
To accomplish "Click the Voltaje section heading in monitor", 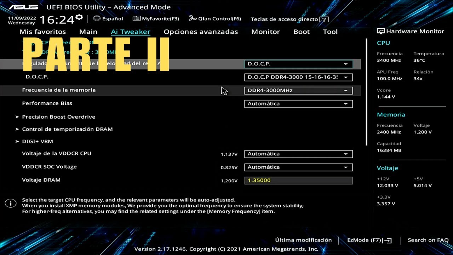I will tap(388, 168).
